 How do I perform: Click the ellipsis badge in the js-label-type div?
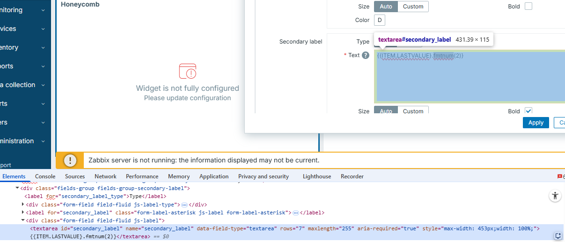point(184,205)
